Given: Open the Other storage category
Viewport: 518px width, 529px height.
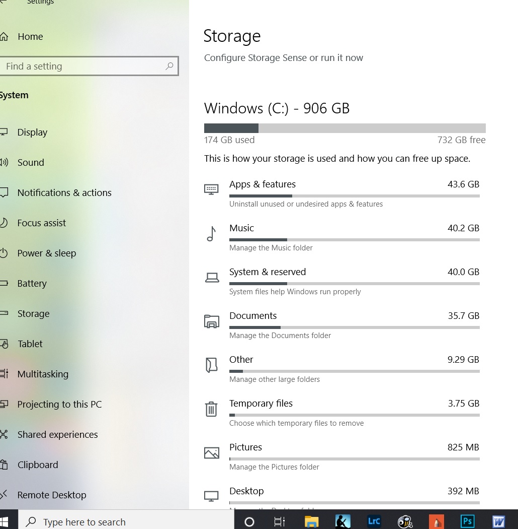Looking at the screenshot, I should pos(342,369).
